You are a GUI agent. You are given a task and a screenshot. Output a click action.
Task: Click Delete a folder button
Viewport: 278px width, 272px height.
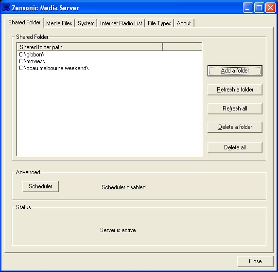235,127
